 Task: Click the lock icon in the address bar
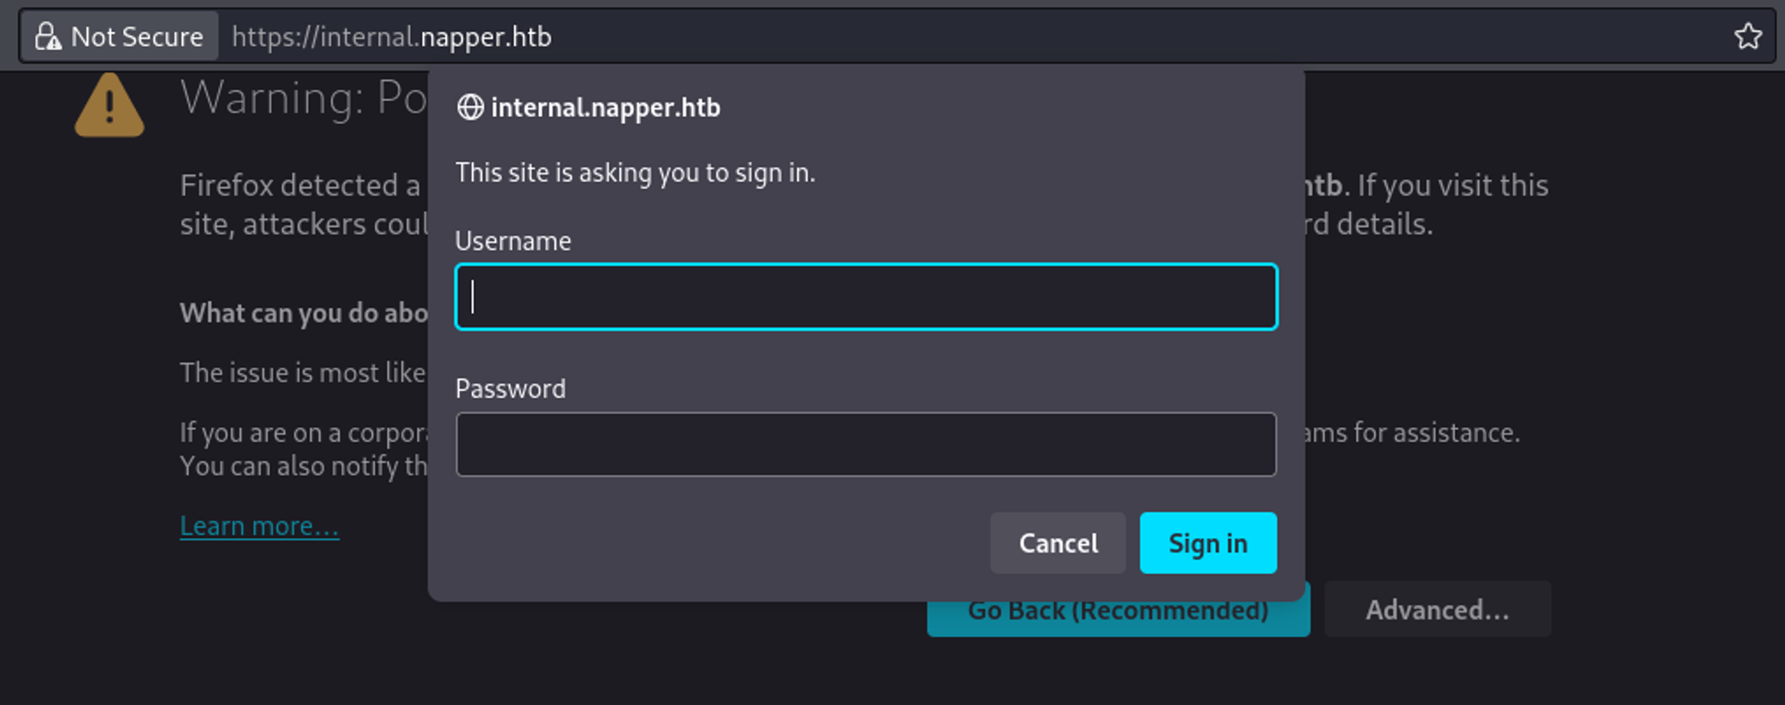point(47,37)
